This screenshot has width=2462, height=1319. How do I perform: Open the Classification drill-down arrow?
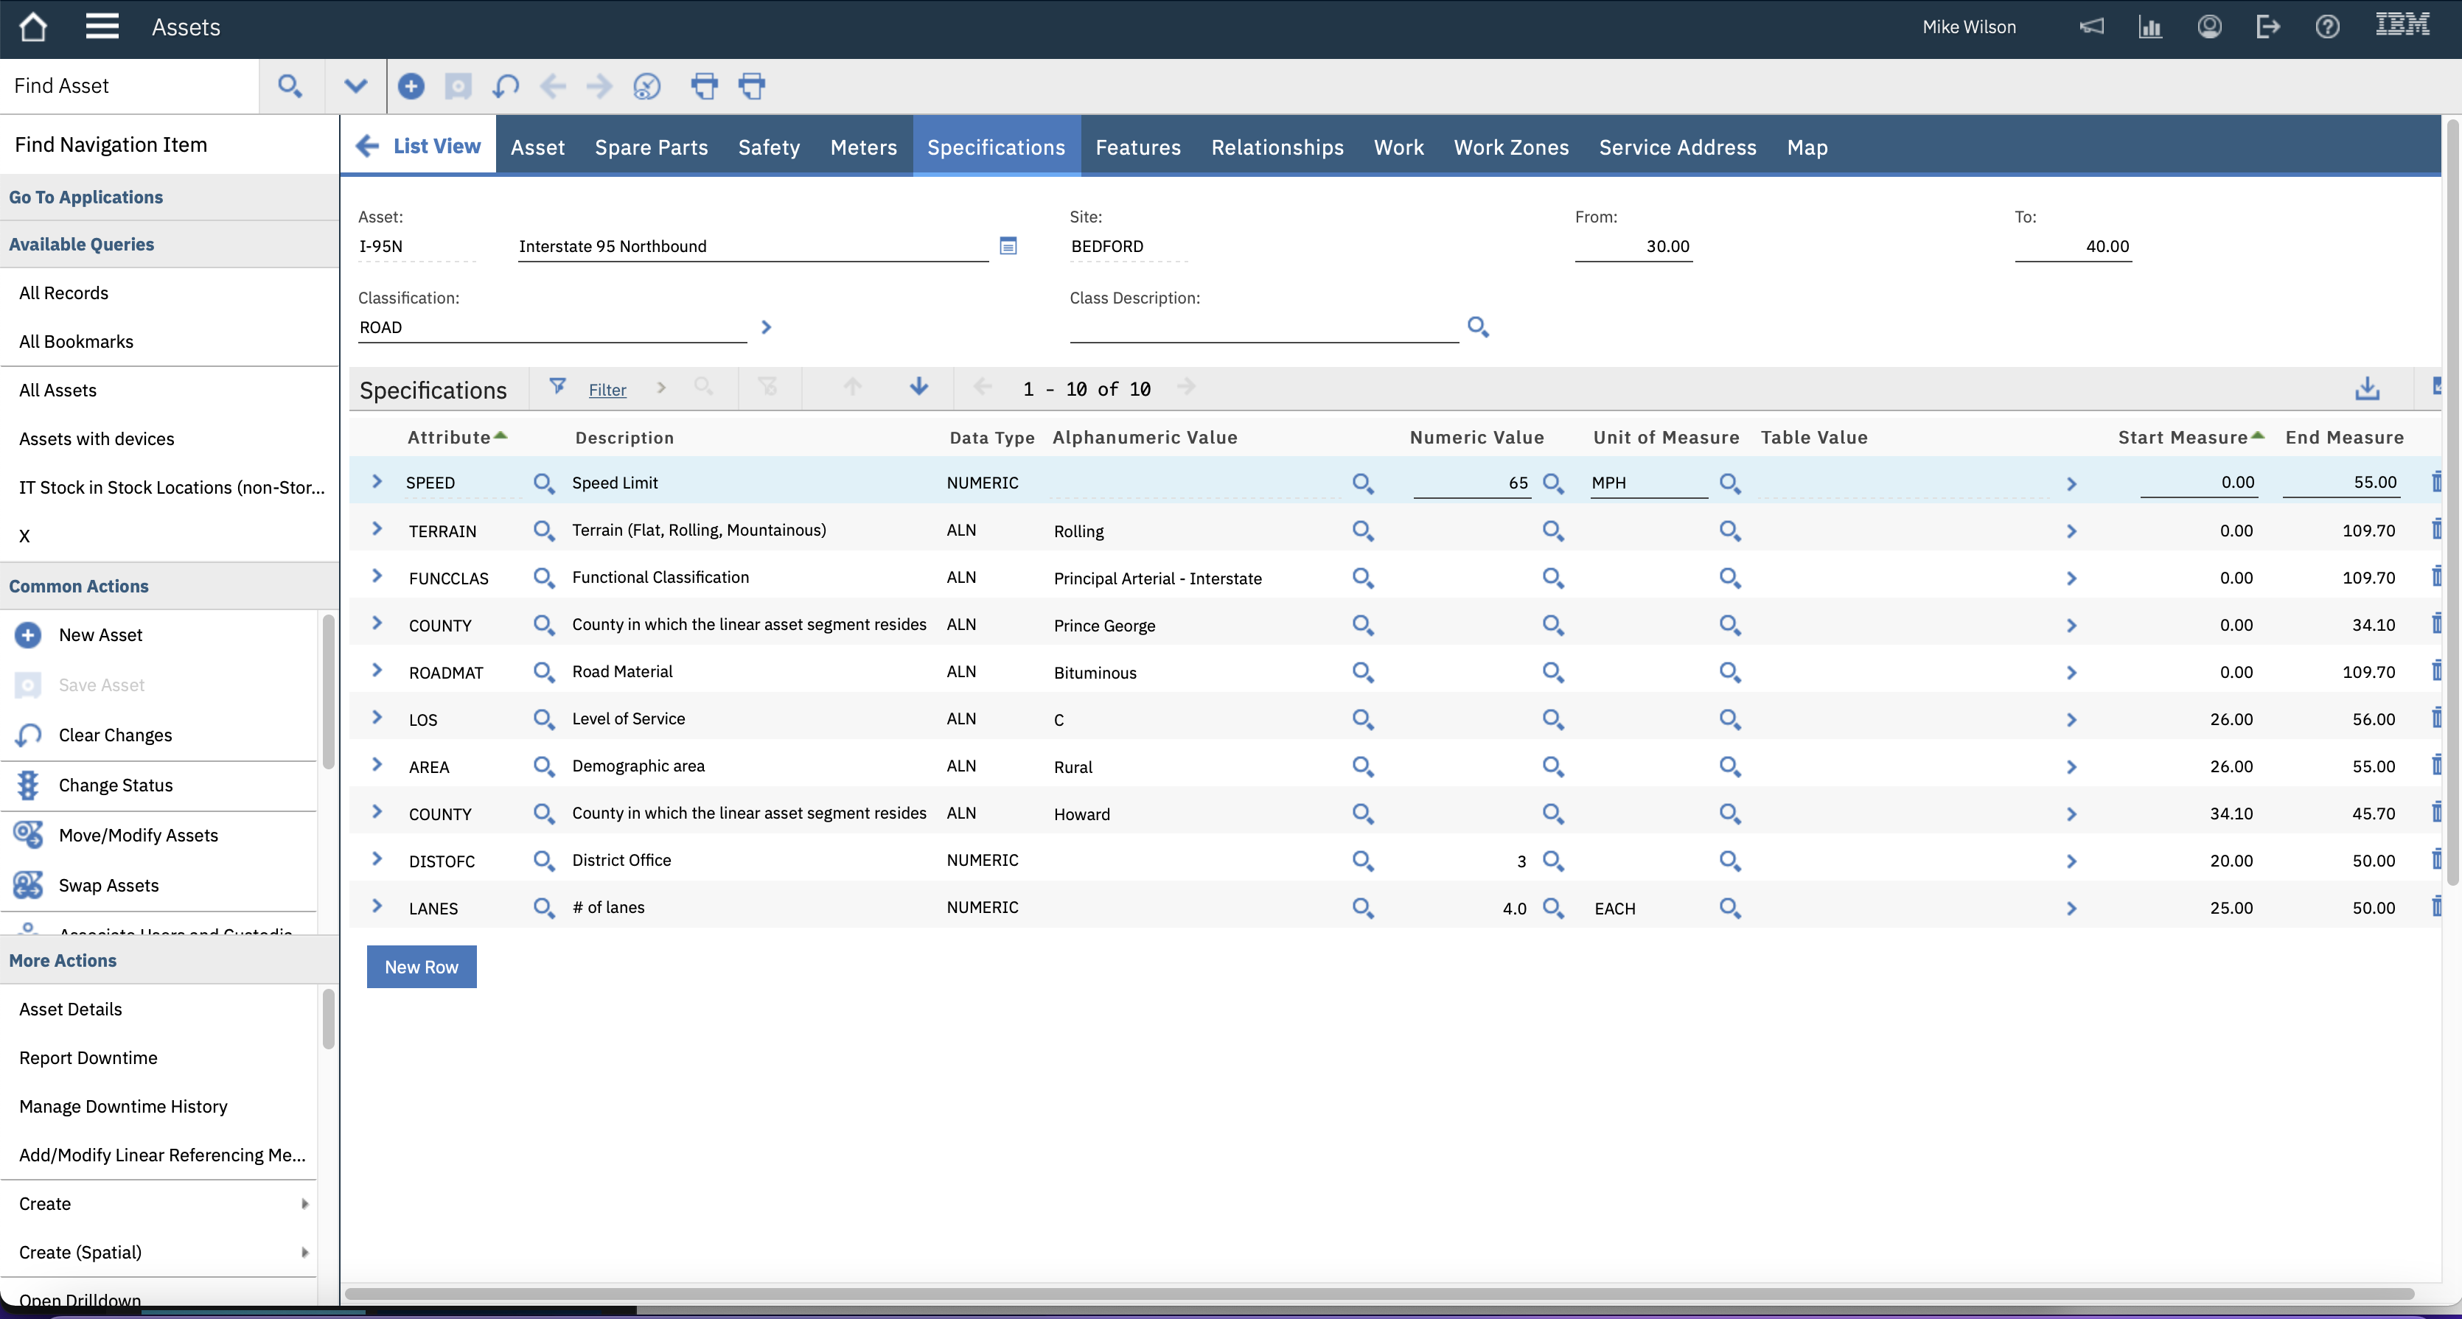766,326
